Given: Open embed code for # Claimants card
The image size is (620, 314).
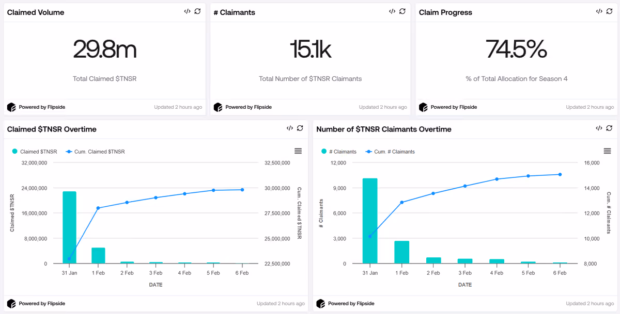Looking at the screenshot, I should coord(392,11).
